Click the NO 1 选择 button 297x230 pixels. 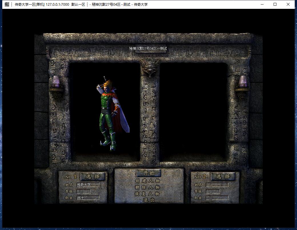[93, 176]
